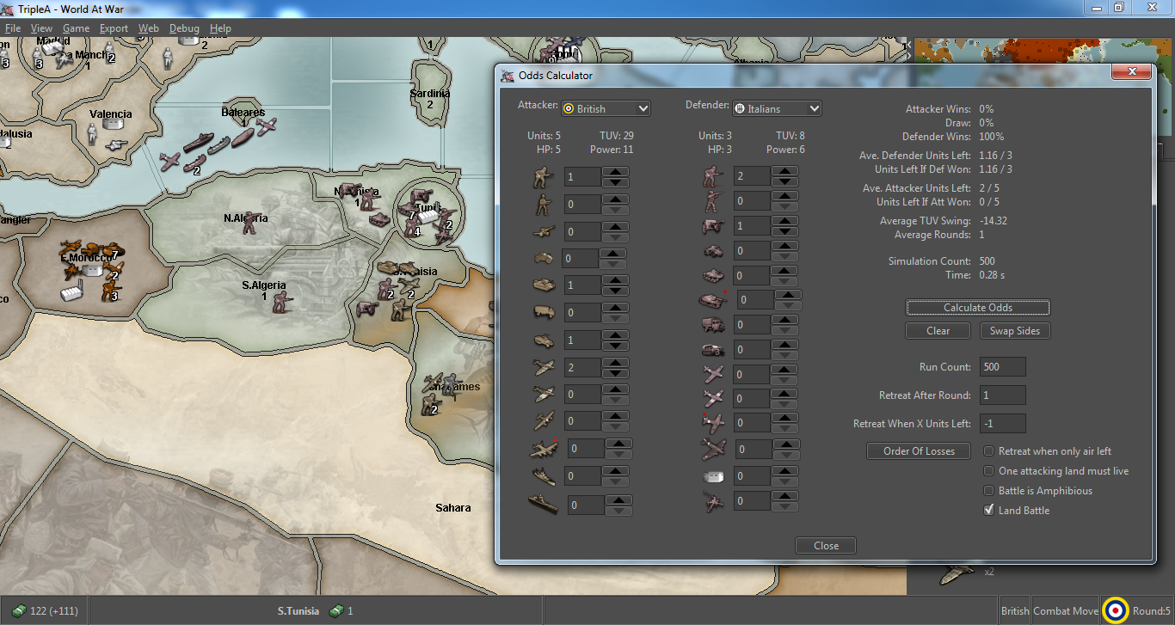The image size is (1175, 625).
Task: Click the Run Count field showing 500
Action: [1002, 367]
